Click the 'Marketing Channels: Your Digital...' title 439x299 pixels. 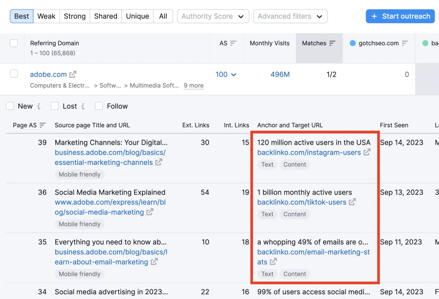pyautogui.click(x=111, y=142)
